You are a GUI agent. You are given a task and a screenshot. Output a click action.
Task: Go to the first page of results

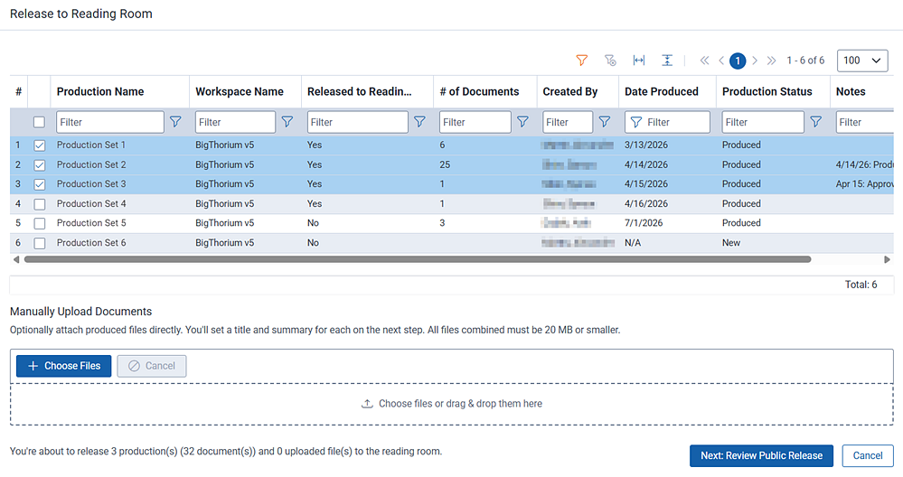(704, 61)
